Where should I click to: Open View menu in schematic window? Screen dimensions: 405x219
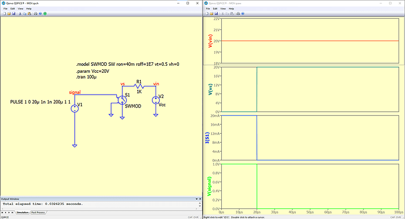coord(21,9)
